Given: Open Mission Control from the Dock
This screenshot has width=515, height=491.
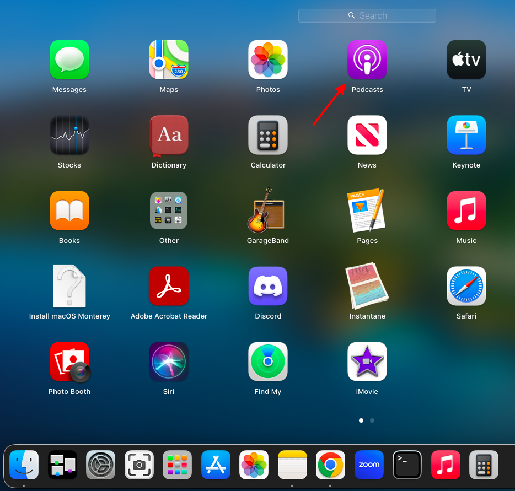Looking at the screenshot, I should (x=62, y=465).
